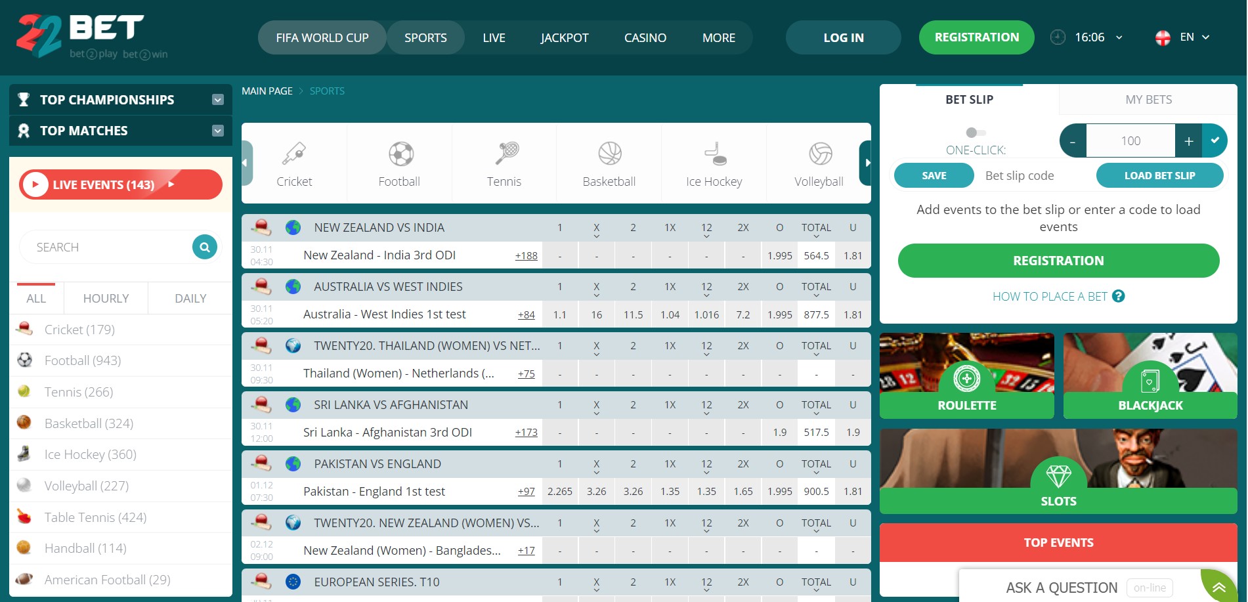Pick the Ice Hockey icon in carousel
This screenshot has width=1248, height=602.
[x=715, y=154]
